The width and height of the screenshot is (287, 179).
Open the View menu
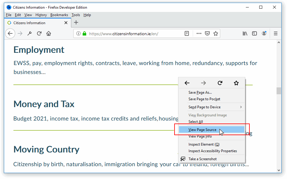point(28,15)
